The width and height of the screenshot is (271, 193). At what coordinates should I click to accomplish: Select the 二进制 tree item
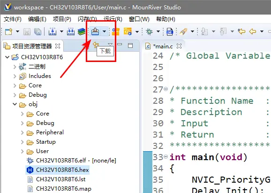pos(37,67)
